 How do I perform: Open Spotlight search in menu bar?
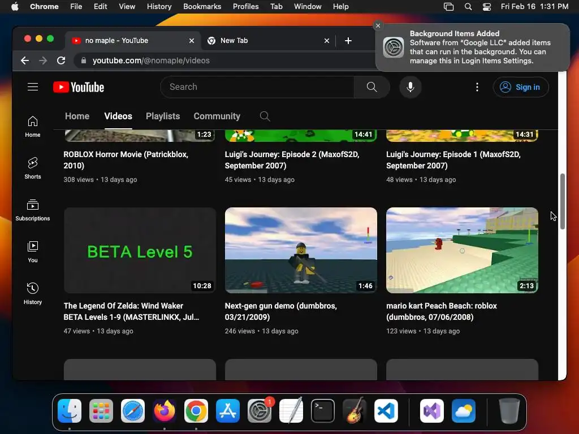[468, 7]
